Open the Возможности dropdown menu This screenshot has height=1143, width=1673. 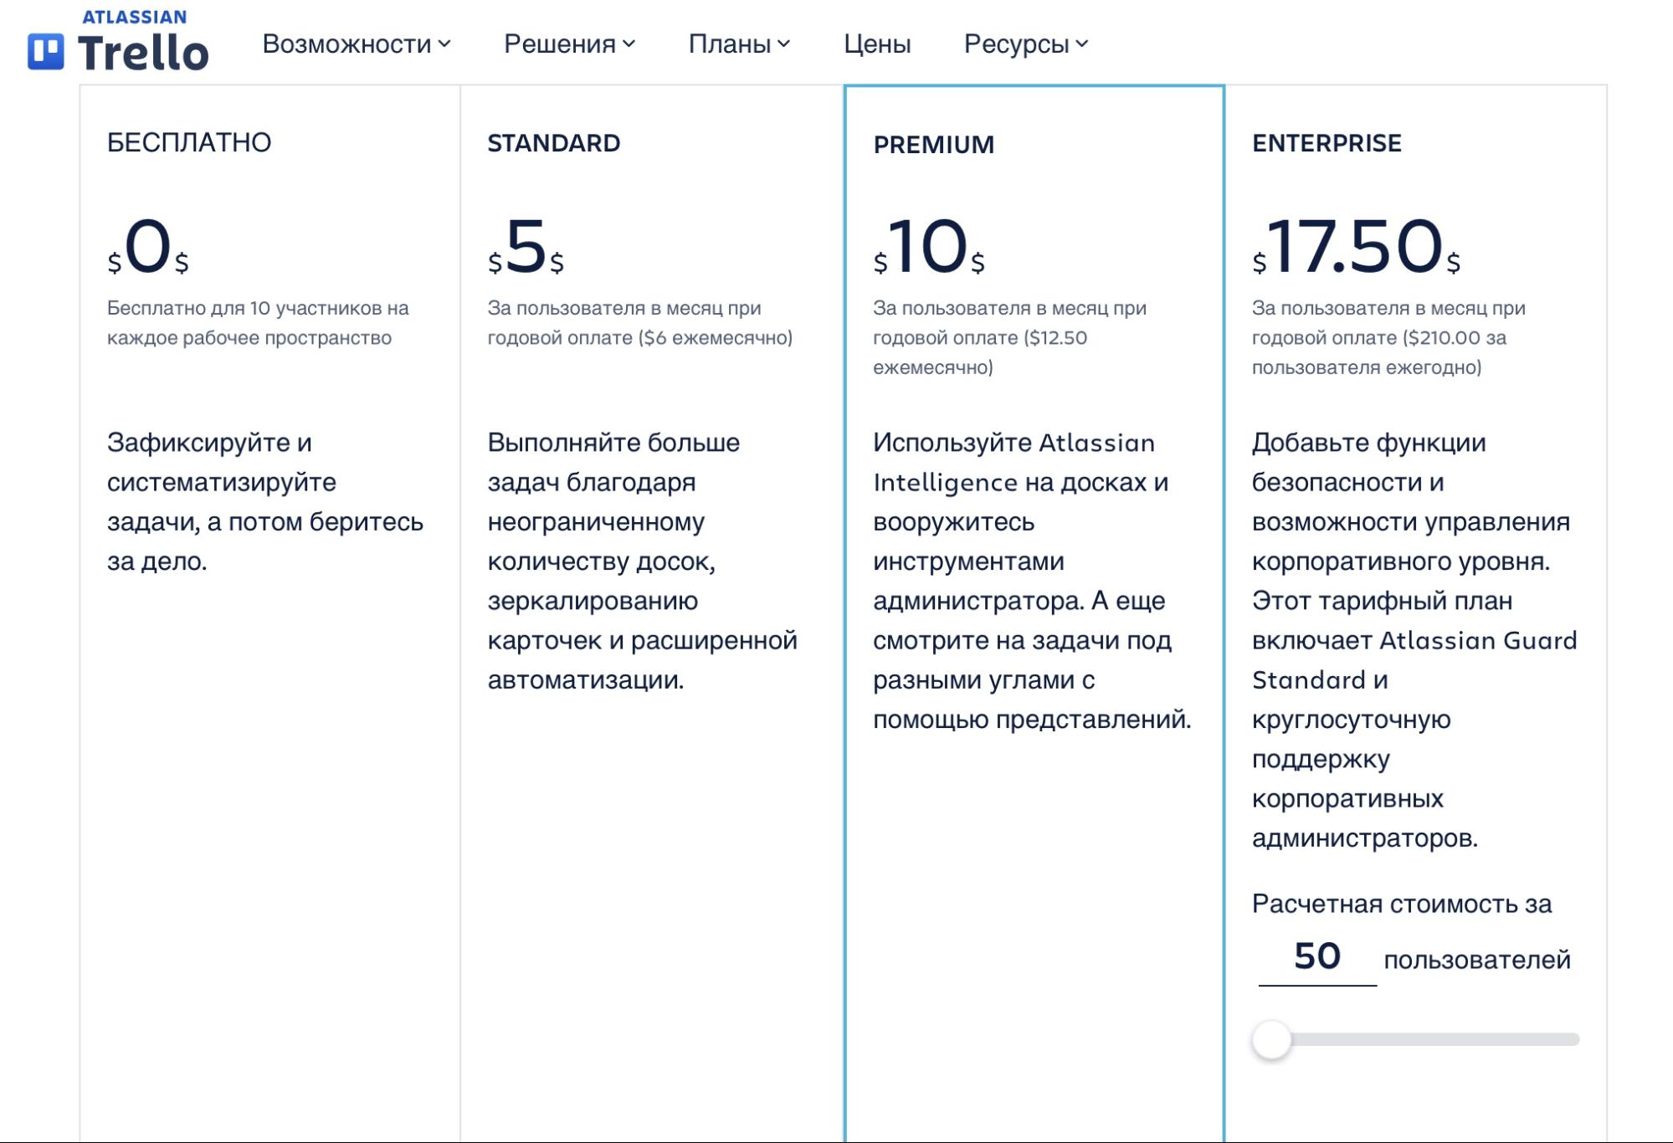point(357,44)
